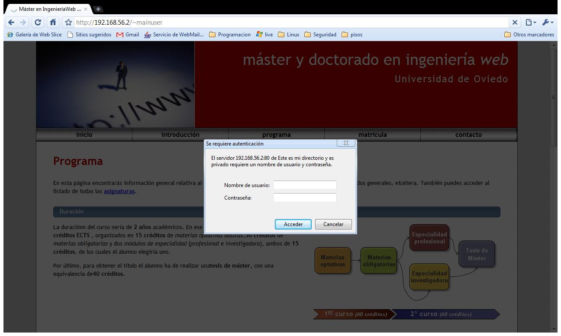Click the Especialidad investigadora diagram box
Image resolution: width=561 pixels, height=336 pixels.
429,277
